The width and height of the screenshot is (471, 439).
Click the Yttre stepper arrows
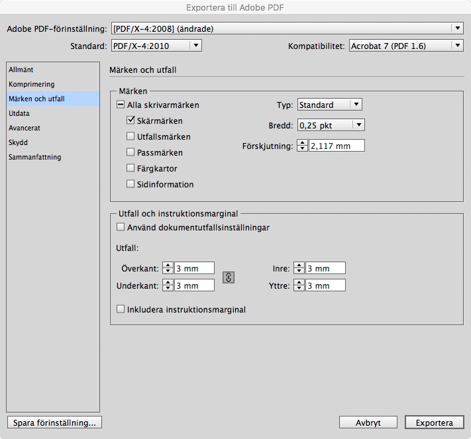299,285
